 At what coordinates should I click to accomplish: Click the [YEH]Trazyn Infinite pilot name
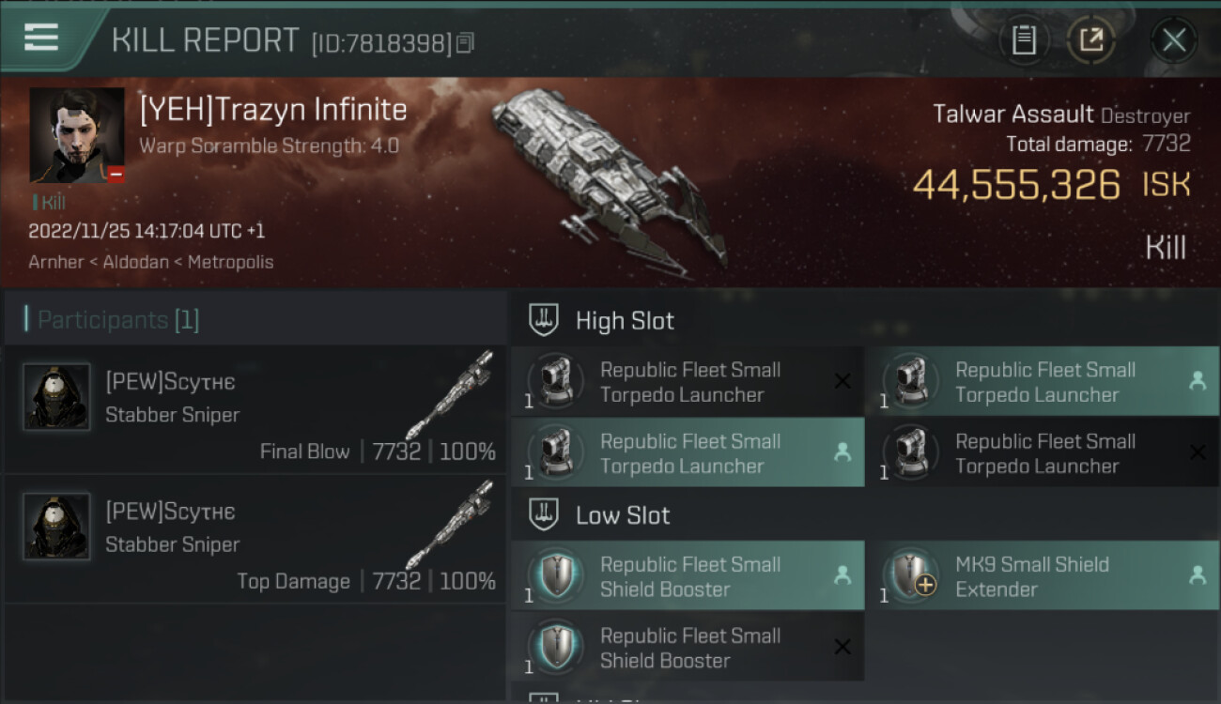point(273,110)
